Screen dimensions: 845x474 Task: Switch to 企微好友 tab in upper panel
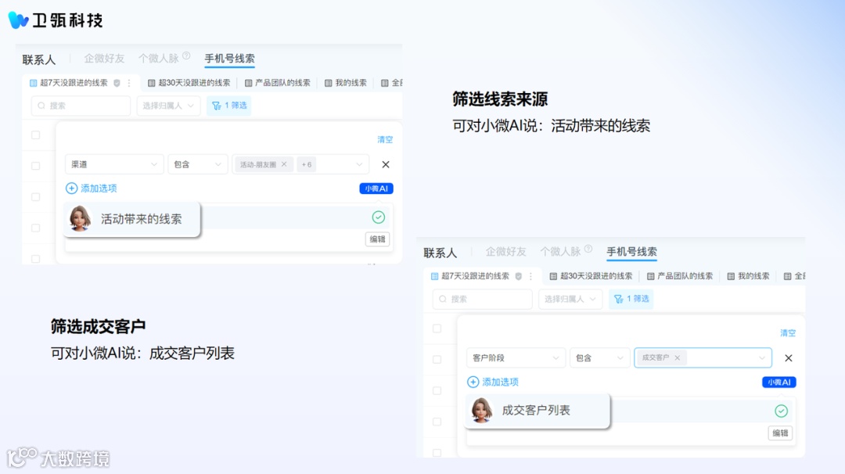104,58
